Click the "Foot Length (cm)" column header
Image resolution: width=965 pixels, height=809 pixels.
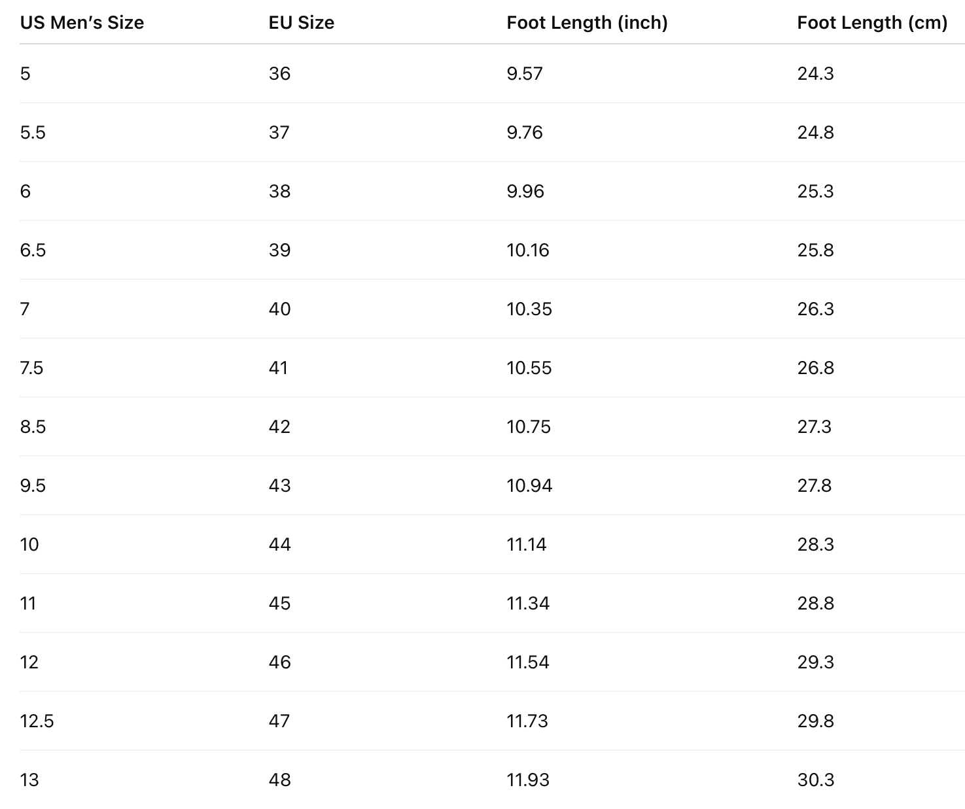click(x=871, y=23)
